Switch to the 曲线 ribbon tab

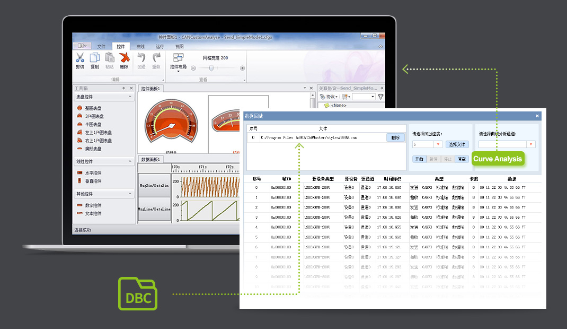pos(140,47)
